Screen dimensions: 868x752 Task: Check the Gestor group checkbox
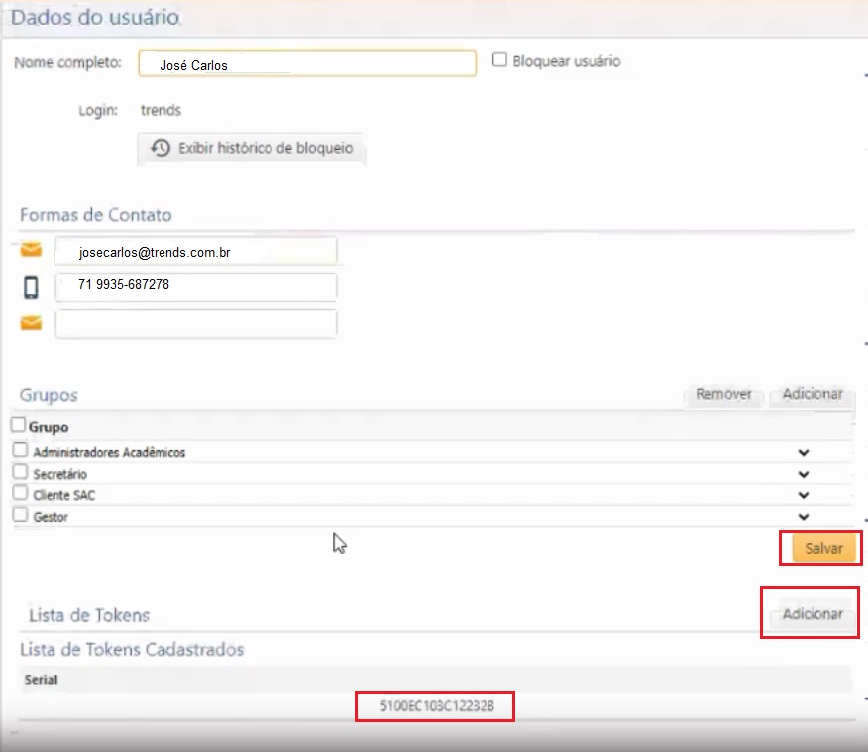pos(20,515)
